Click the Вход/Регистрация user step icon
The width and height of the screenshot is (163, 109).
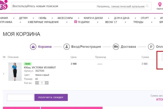(67, 47)
